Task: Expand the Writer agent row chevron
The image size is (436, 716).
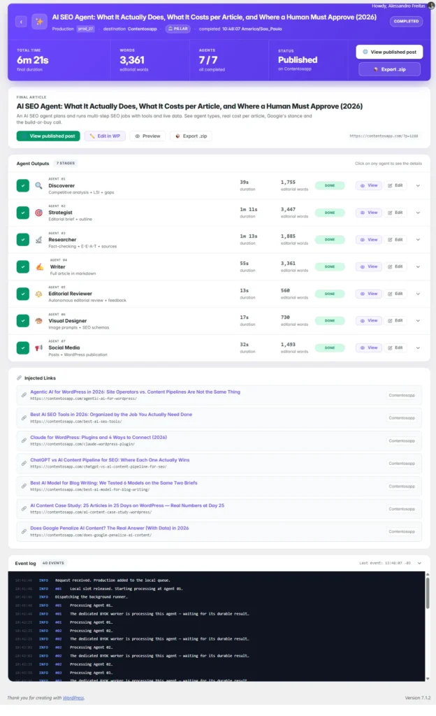Action: (418, 266)
